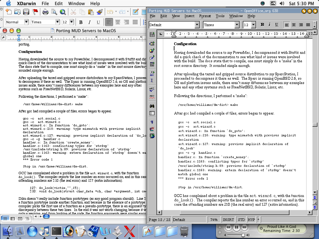Toggle Underline in the OpenOffice formatting bar

277,25
